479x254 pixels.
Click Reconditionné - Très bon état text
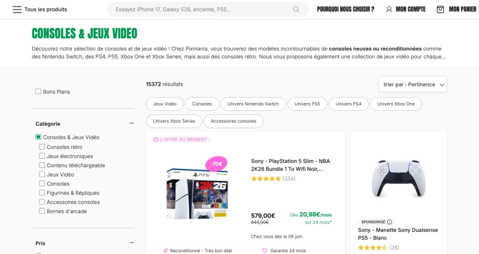pos(201,250)
